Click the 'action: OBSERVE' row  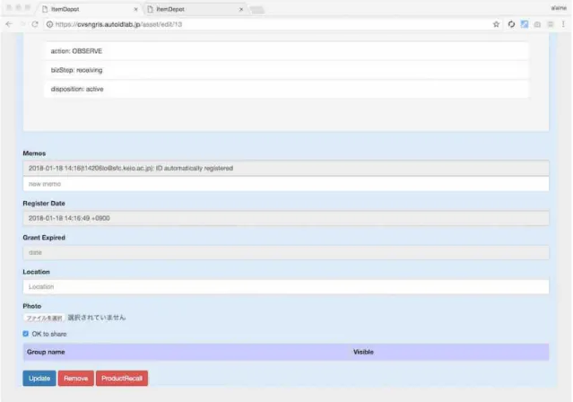pyautogui.click(x=287, y=51)
